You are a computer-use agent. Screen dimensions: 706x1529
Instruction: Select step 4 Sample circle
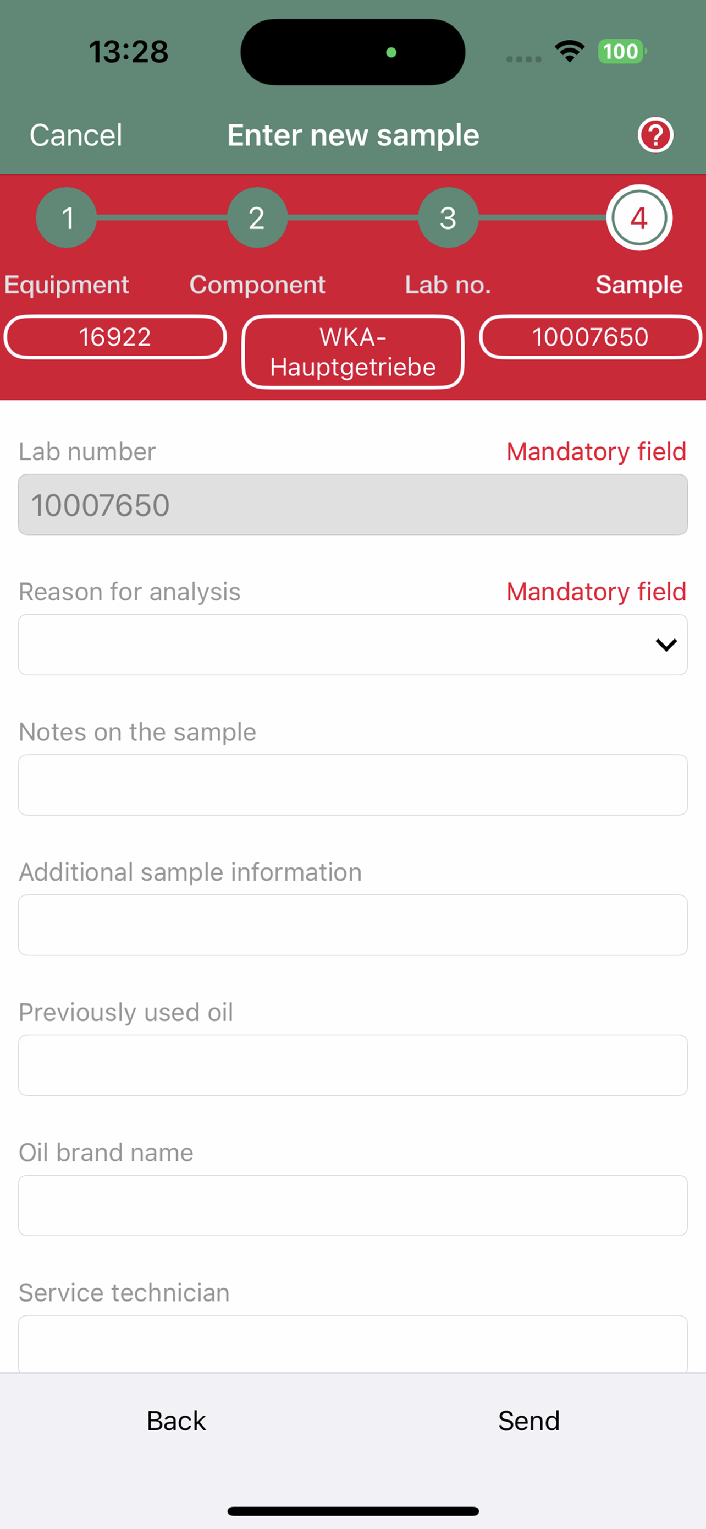(x=639, y=218)
